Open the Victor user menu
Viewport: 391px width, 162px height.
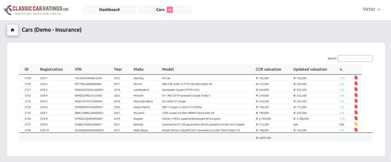point(372,9)
